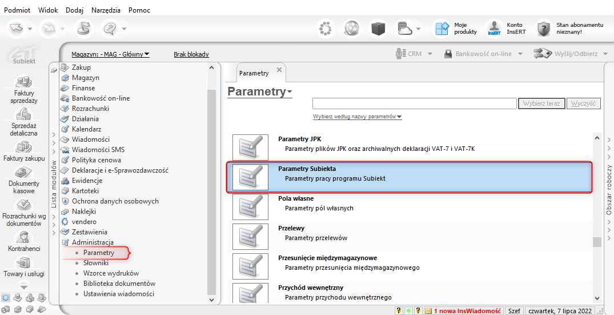Click parameters list scrollbar up arrow
This screenshot has height=315, width=614.
coord(597,138)
